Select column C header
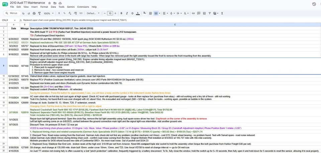321x153 pixels. pos(175,24)
